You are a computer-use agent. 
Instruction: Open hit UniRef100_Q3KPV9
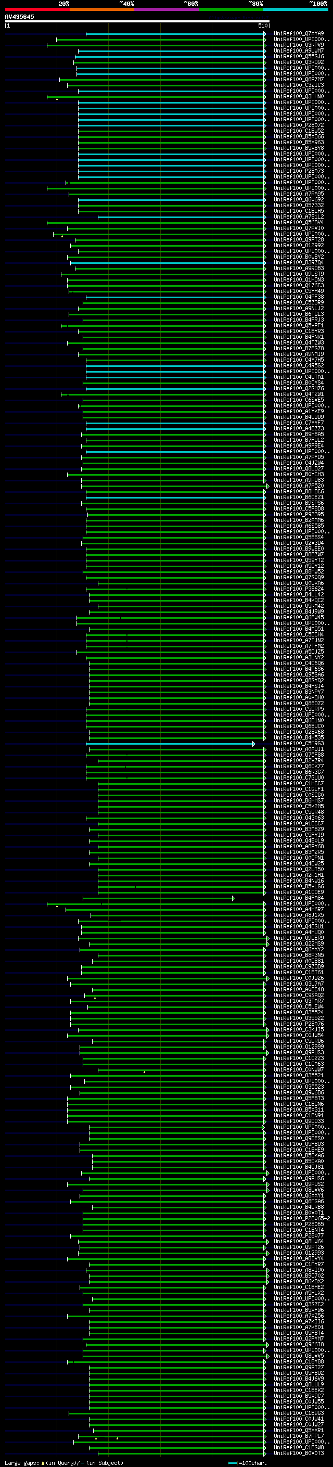click(298, 45)
